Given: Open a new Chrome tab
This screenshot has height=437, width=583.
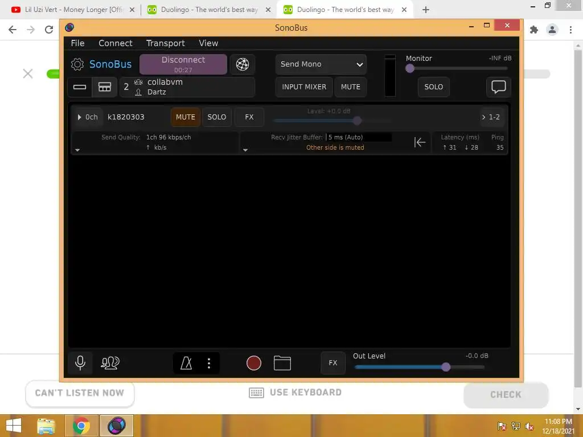Looking at the screenshot, I should (426, 10).
